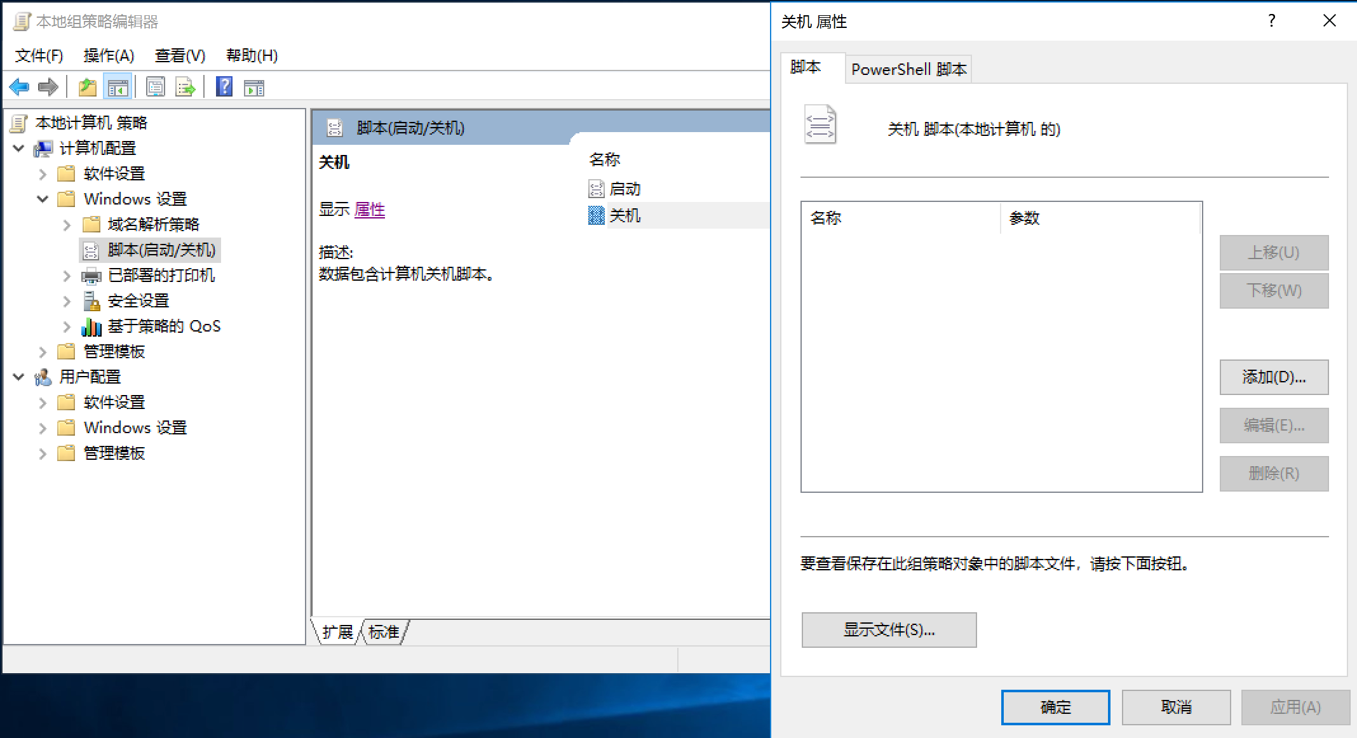Viewport: 1357px width, 738px height.
Task: Toggle the Show/Hide Action Pane icon
Action: point(254,87)
